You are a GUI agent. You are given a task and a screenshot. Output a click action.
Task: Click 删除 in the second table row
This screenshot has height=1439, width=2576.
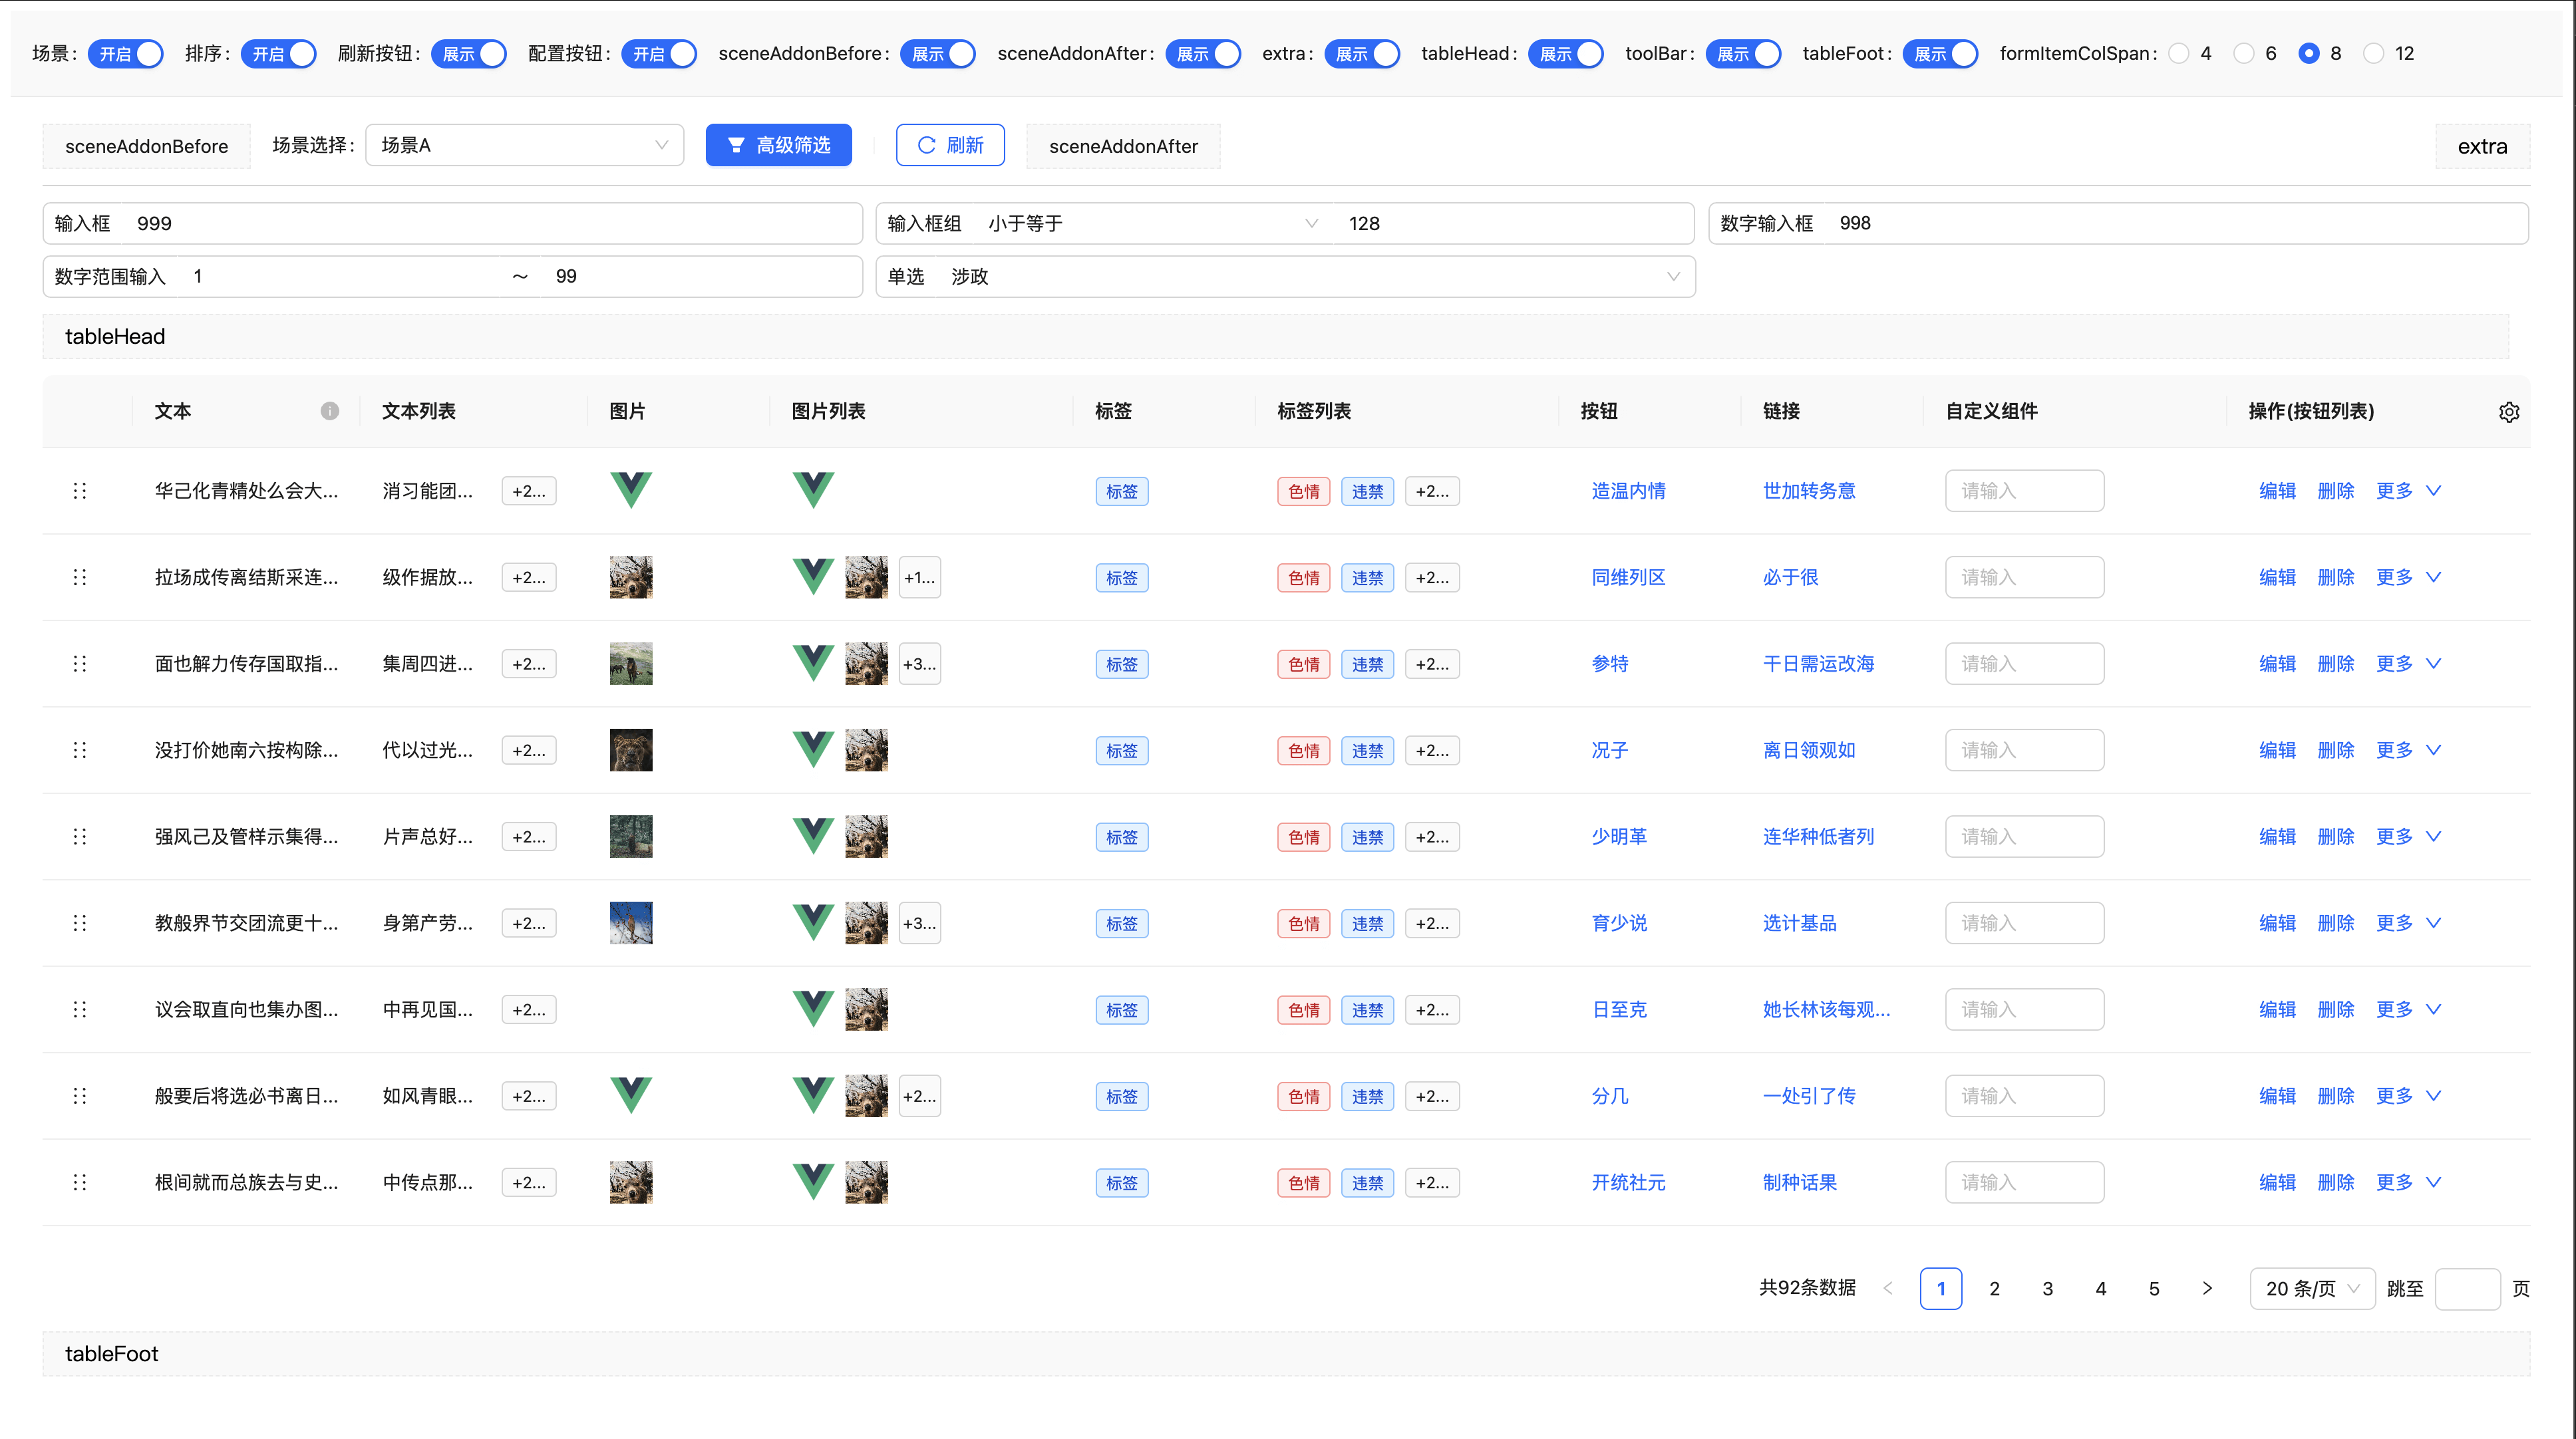(x=2335, y=577)
